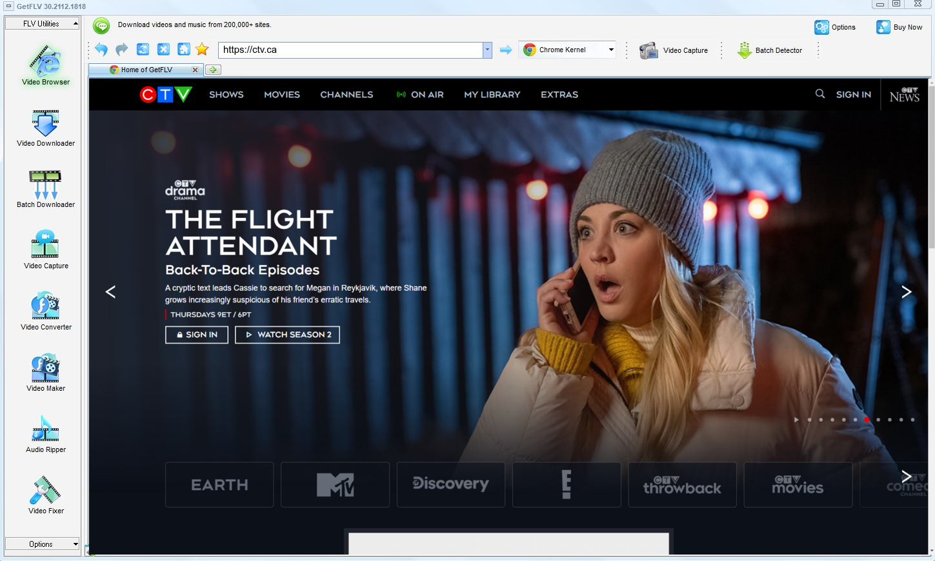Open the CHANNELS menu item

[x=347, y=95]
